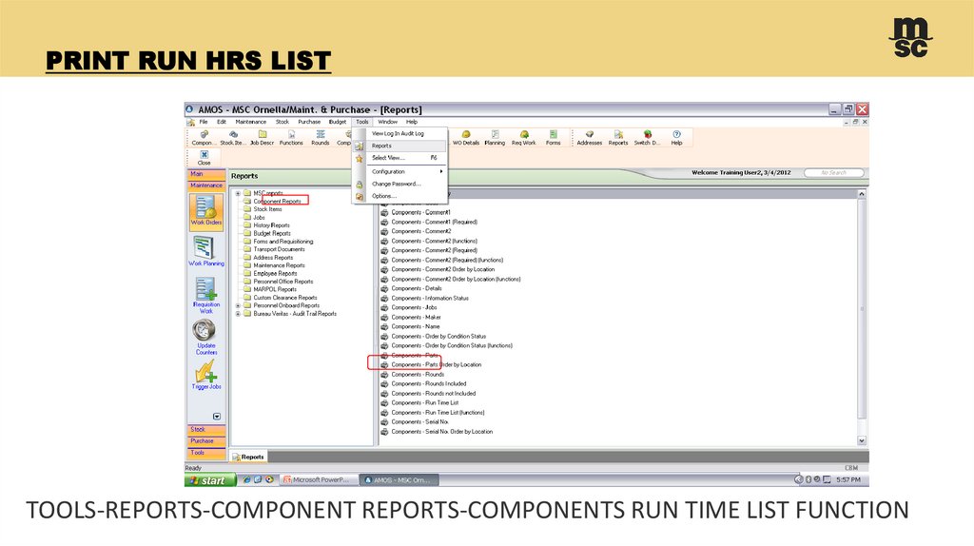Click folder icon of Stock Items
Image resolution: width=974 pixels, height=546 pixels.
[x=247, y=209]
